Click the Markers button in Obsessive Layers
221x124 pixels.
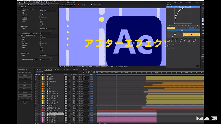25,79
